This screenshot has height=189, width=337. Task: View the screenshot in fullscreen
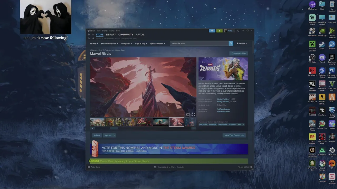click(193, 114)
